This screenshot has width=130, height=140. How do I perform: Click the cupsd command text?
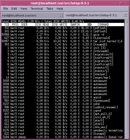click(97, 111)
